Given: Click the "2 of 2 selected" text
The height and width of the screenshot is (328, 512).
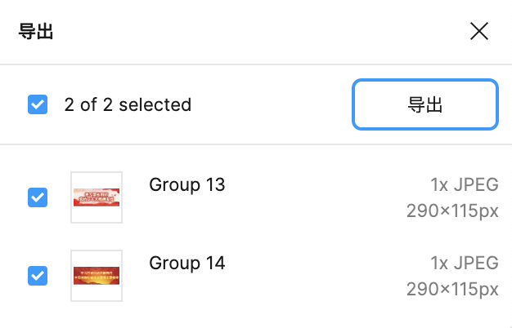Looking at the screenshot, I should tap(128, 104).
